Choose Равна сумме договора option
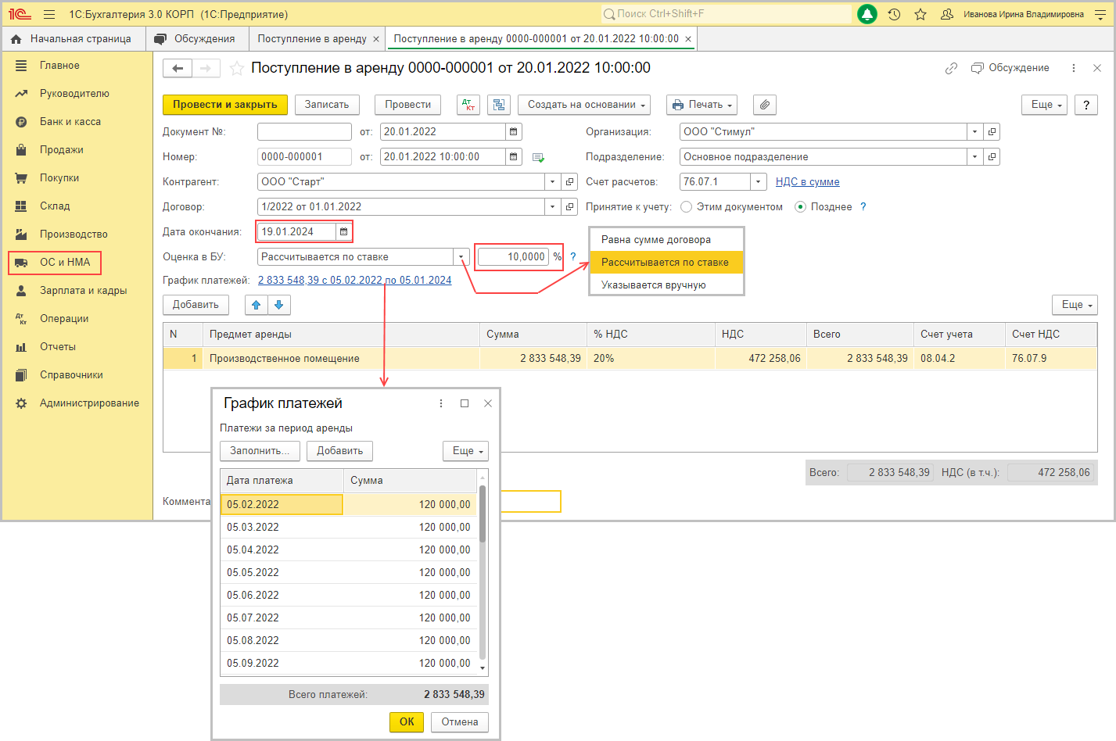This screenshot has height=741, width=1116. (666, 240)
